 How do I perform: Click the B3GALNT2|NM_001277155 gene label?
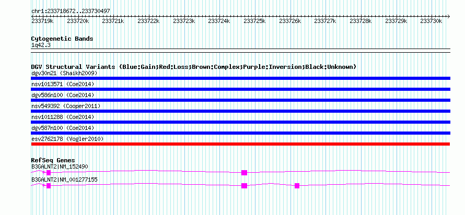[x=64, y=180]
